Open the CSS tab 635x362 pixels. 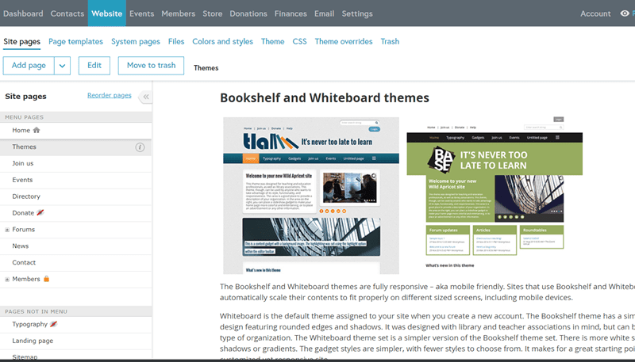coord(300,42)
